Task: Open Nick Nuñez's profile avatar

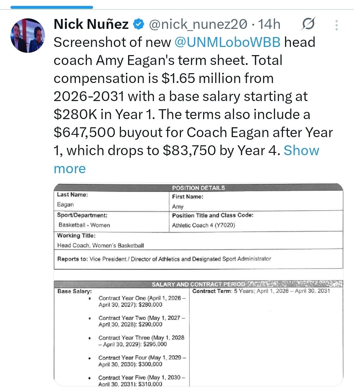Action: click(28, 36)
